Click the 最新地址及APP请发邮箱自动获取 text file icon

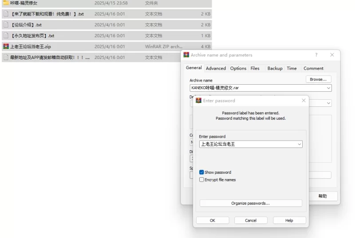6,57
